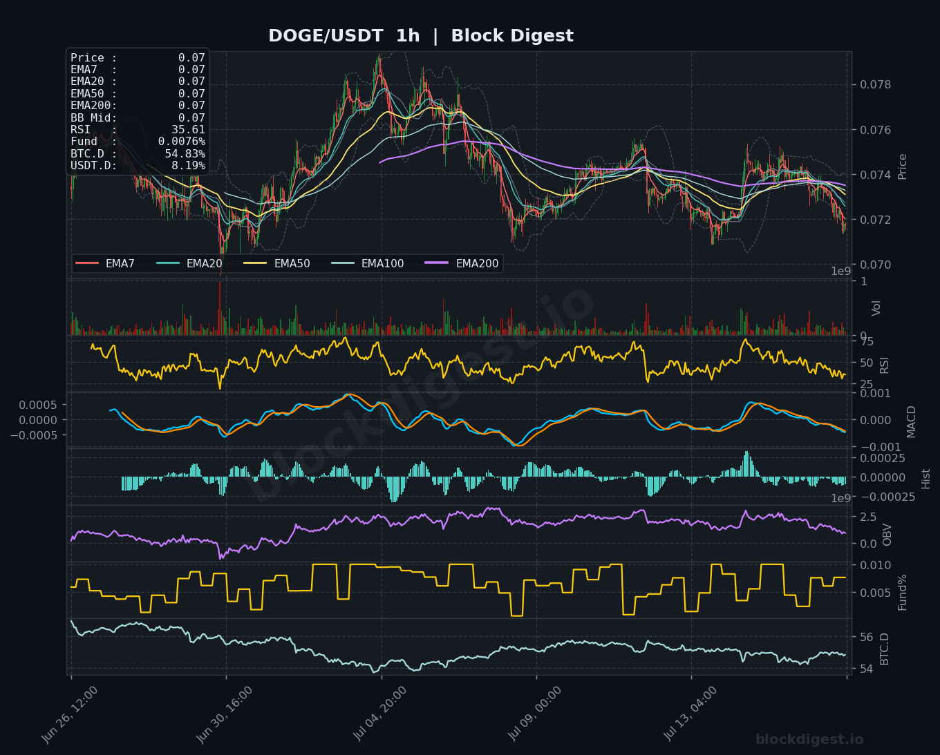This screenshot has height=755, width=940.
Task: Click the Price axis title
Action: [902, 166]
